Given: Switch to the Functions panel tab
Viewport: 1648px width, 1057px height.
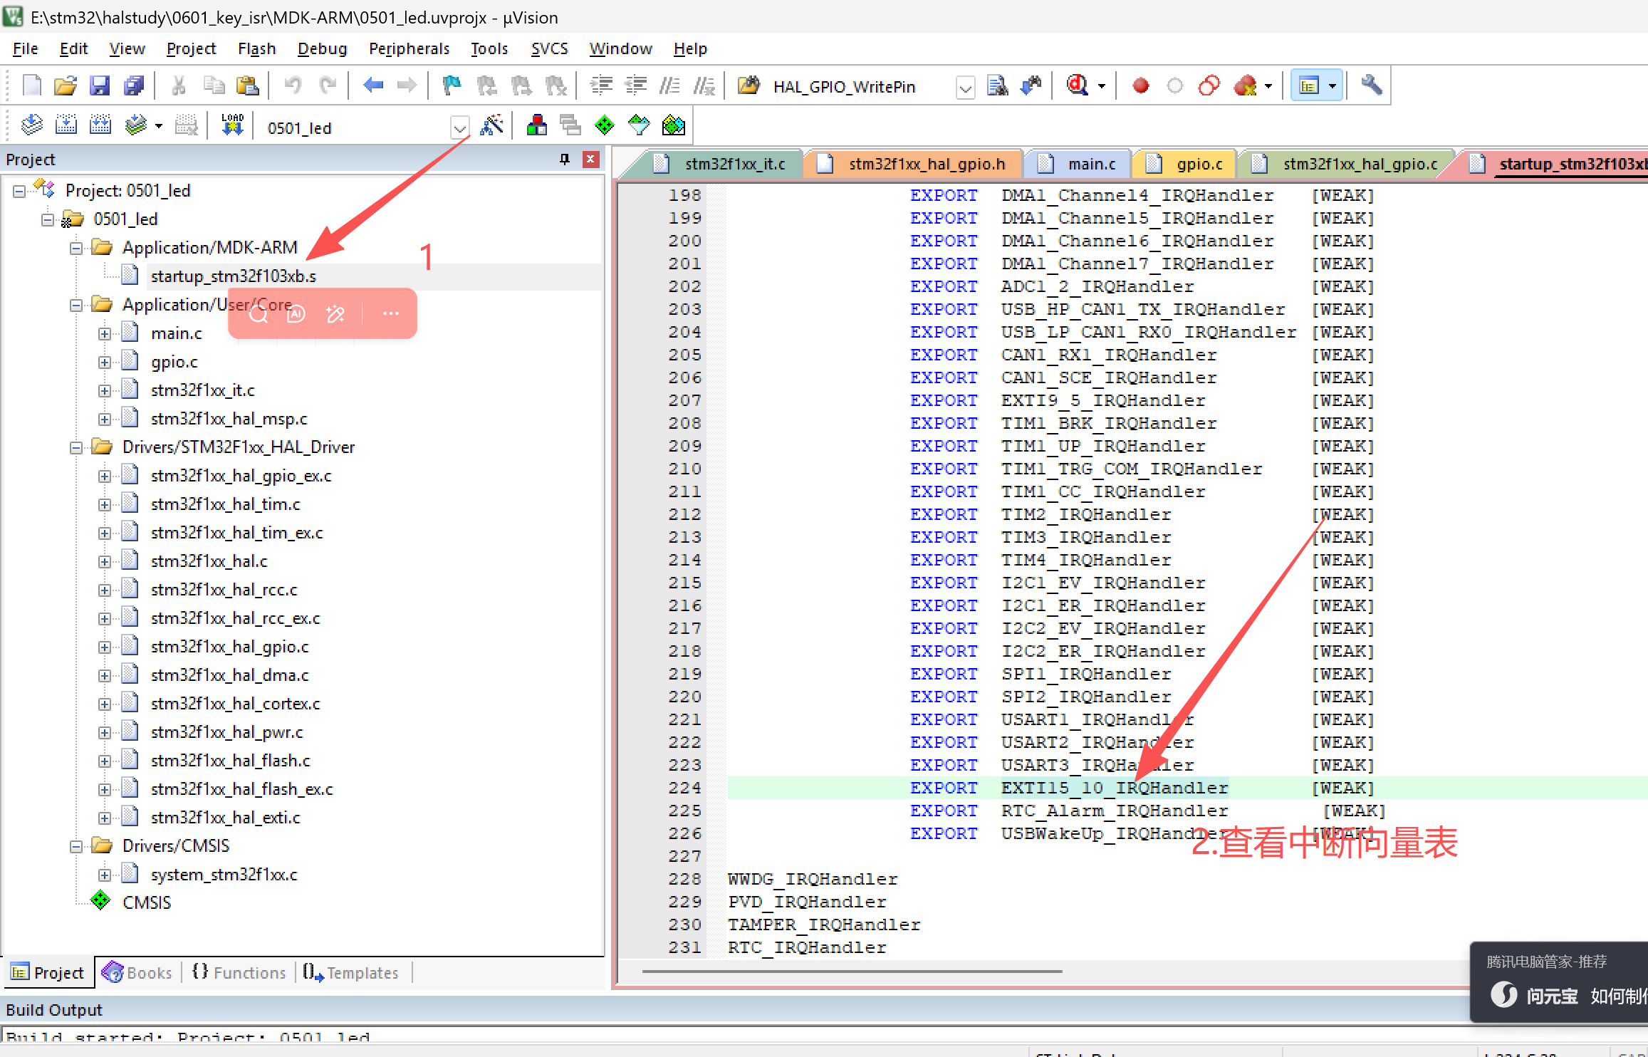Looking at the screenshot, I should pyautogui.click(x=239, y=972).
